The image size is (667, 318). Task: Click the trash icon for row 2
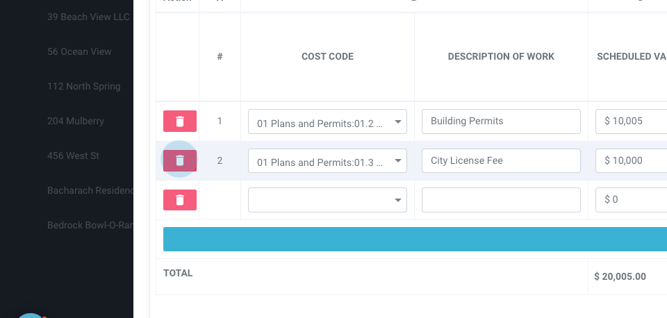pos(180,160)
